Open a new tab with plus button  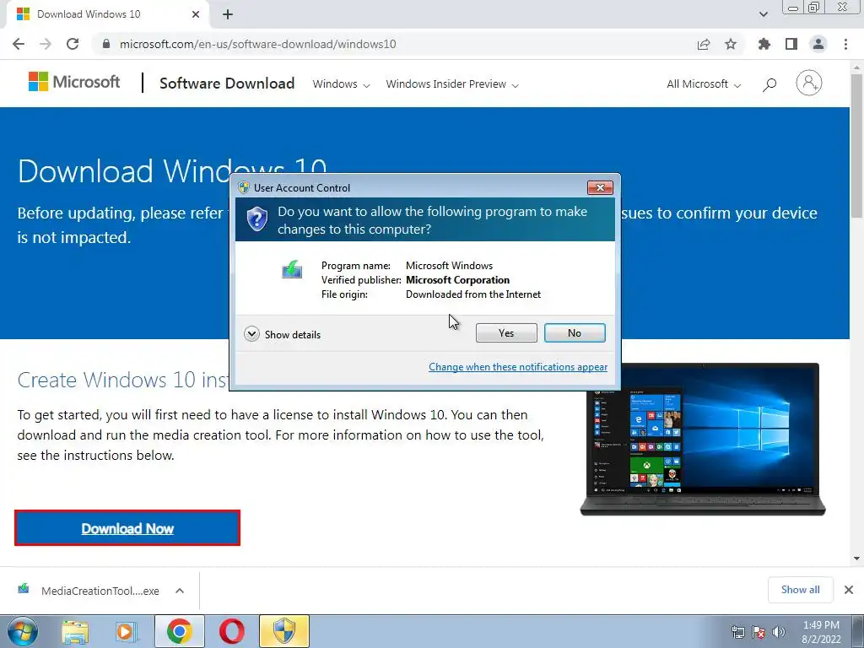(228, 14)
